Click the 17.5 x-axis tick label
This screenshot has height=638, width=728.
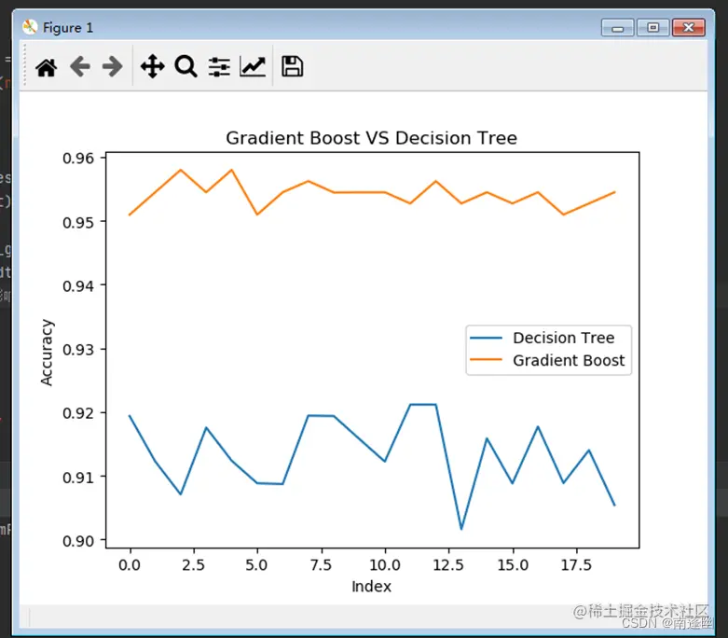pyautogui.click(x=576, y=565)
